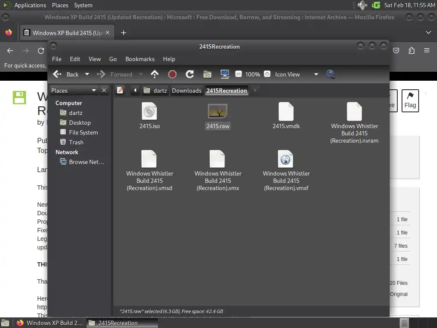Open the Firefox hamburger application menu
Image resolution: width=437 pixels, height=328 pixels.
427,50
